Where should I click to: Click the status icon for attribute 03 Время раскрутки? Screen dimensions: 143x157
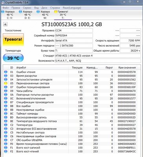pyautogui.click(x=5, y=76)
